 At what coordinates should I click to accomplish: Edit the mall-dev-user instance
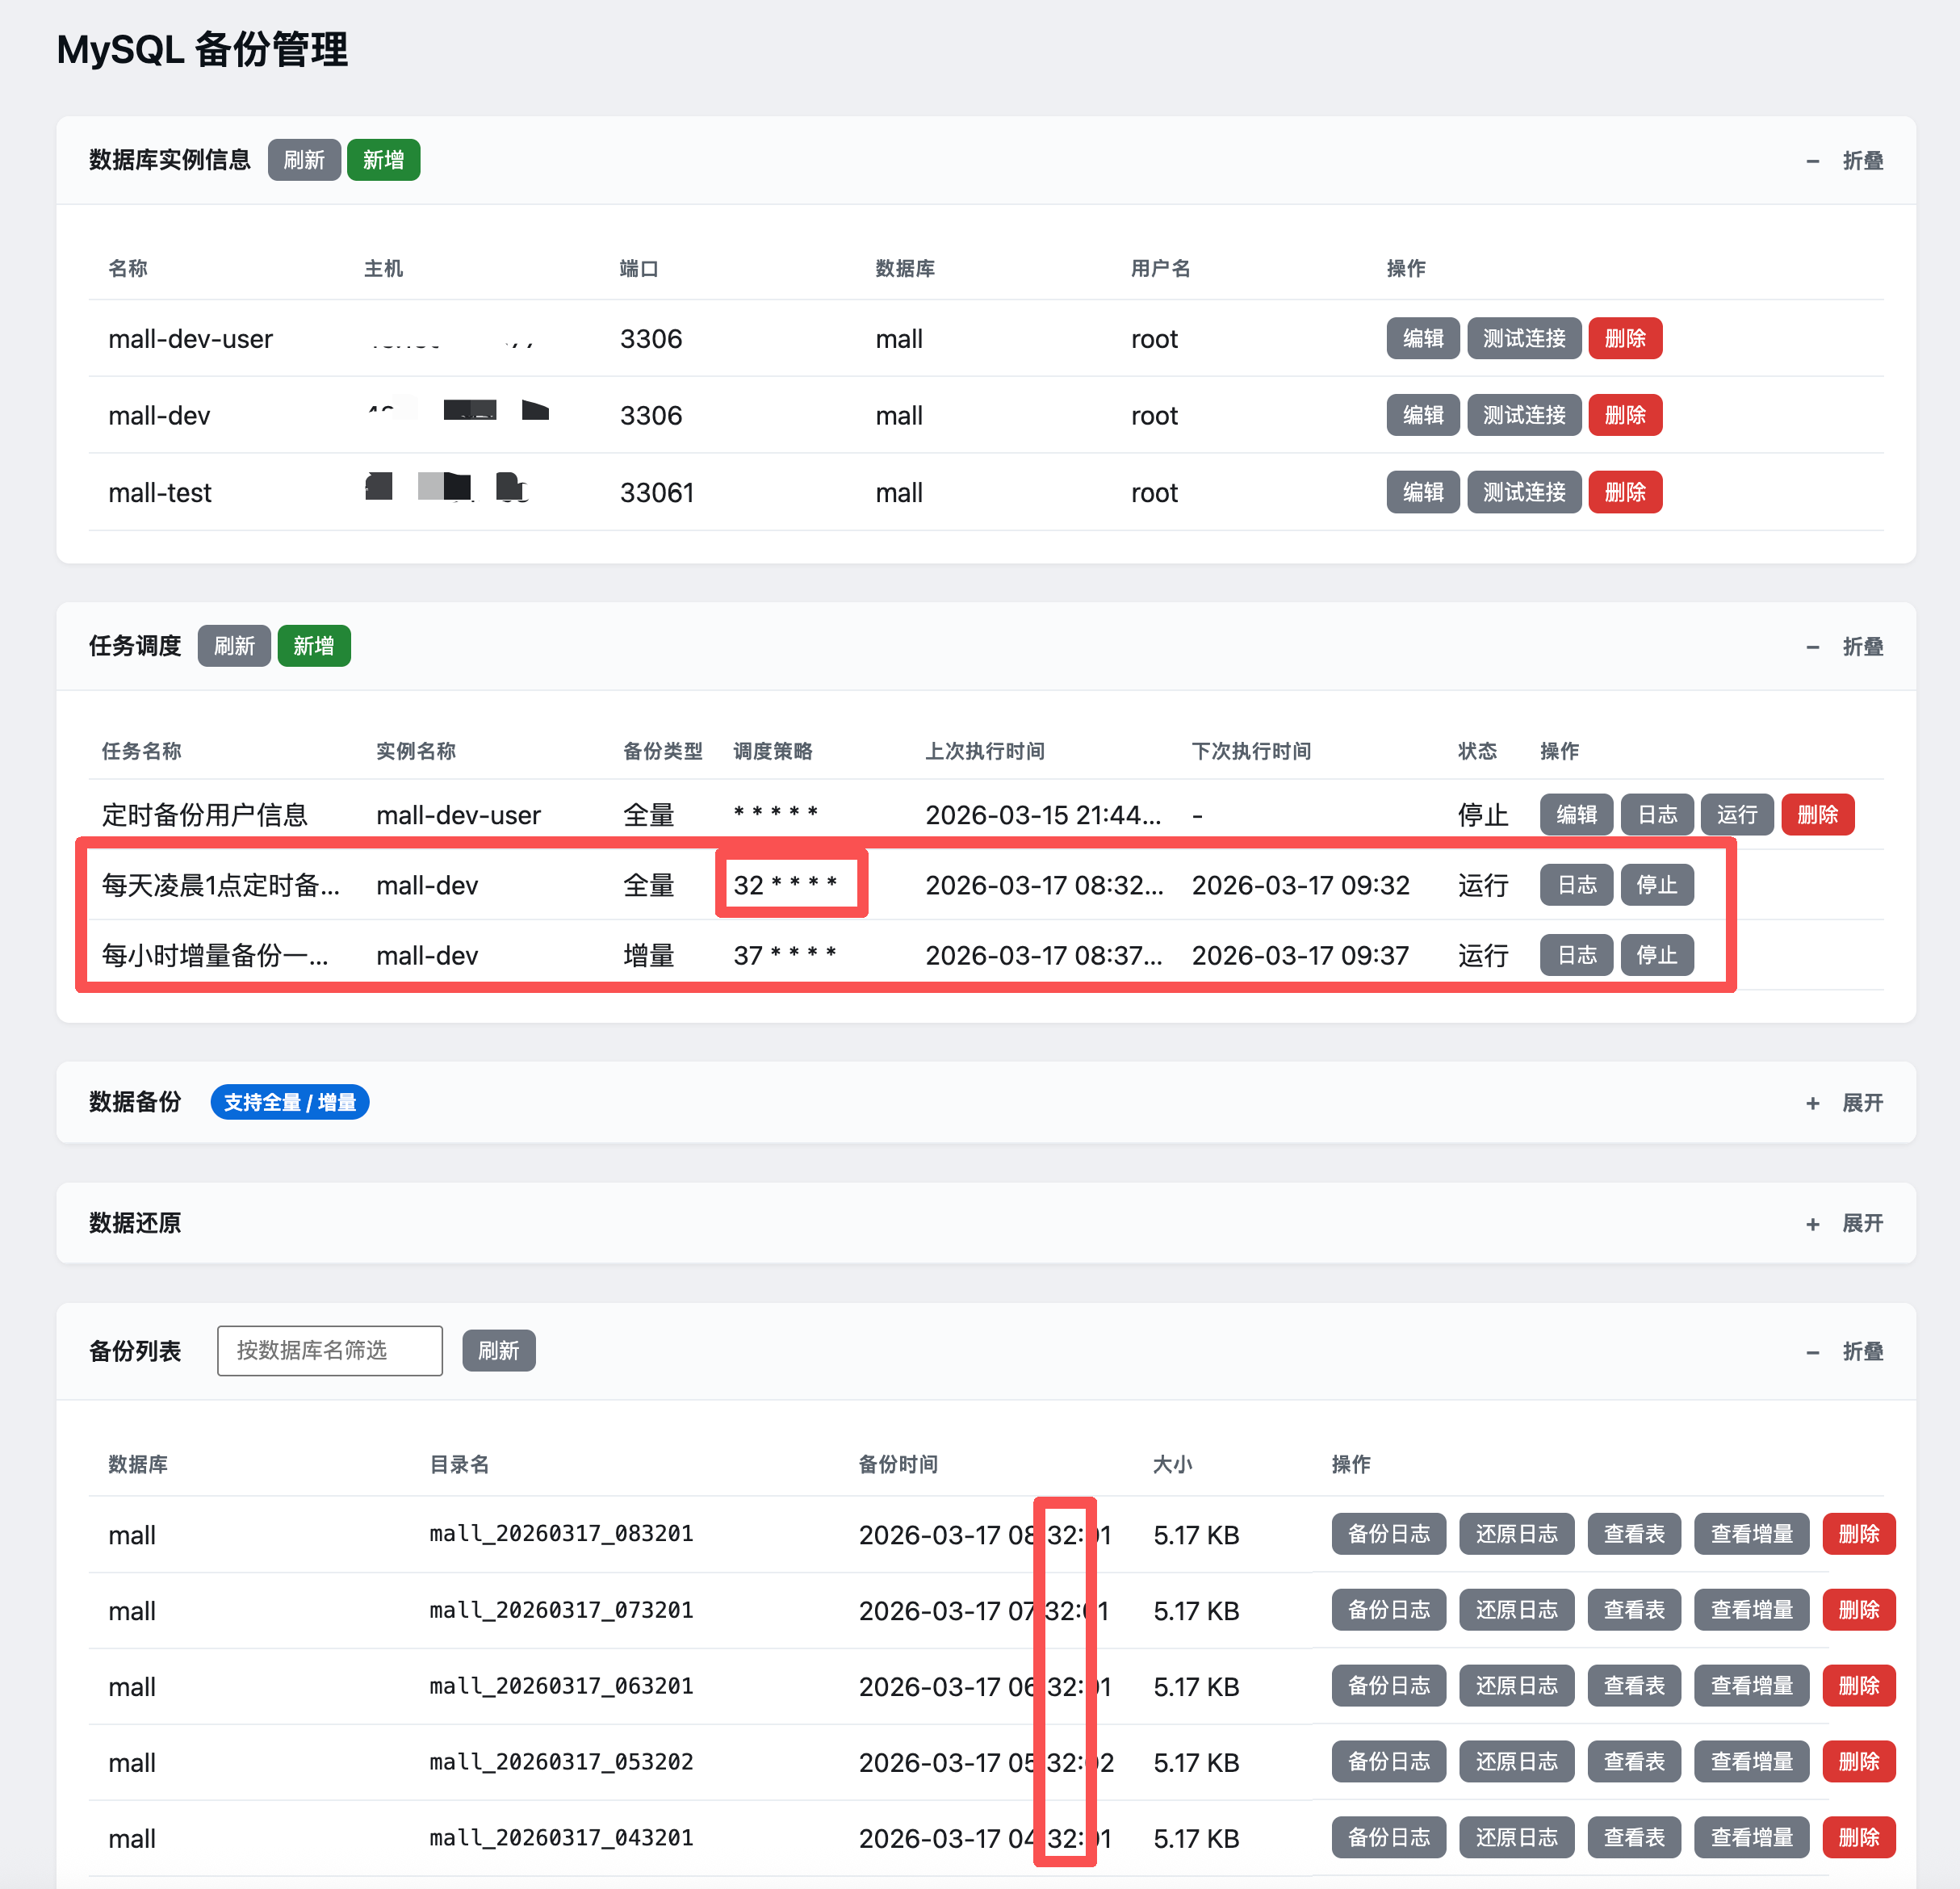(x=1422, y=338)
